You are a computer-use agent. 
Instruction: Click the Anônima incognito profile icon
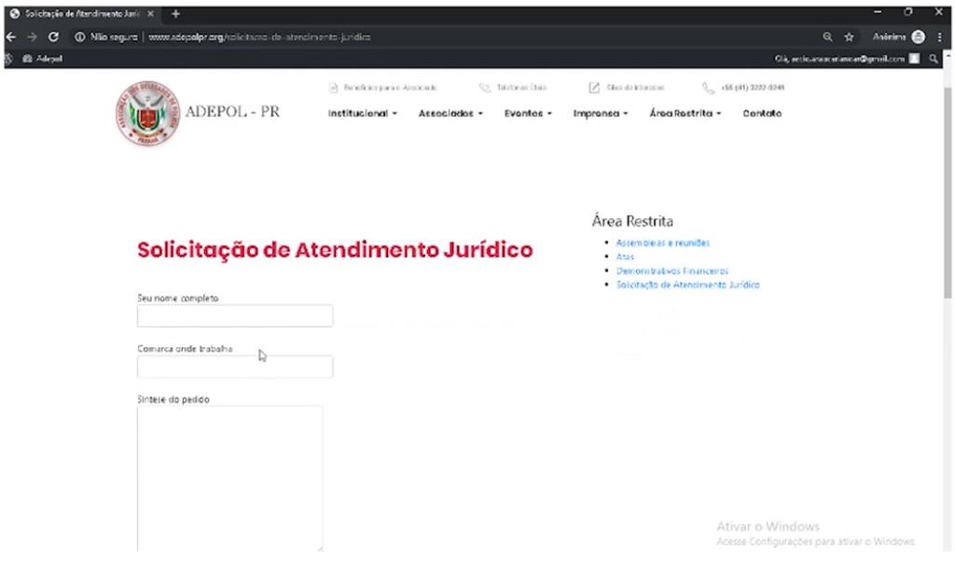[x=918, y=37]
